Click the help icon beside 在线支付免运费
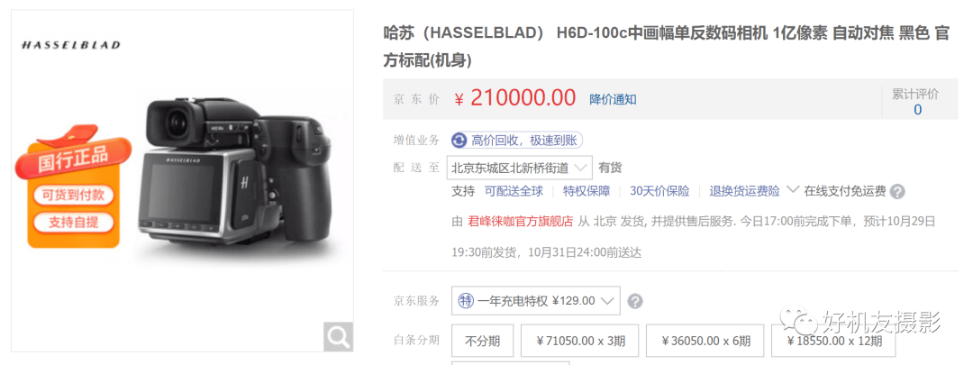This screenshot has height=365, width=973. pos(896,192)
